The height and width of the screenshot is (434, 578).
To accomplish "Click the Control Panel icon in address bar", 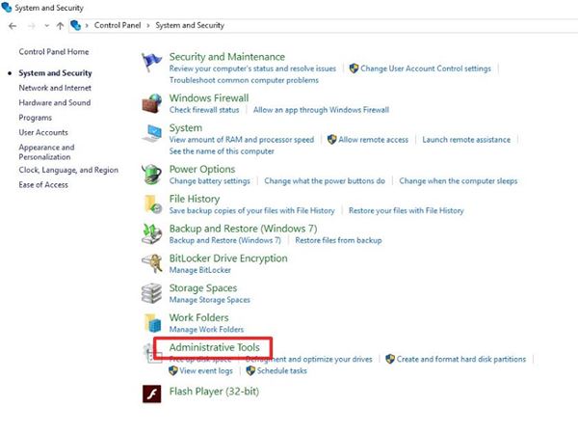I will coord(75,25).
